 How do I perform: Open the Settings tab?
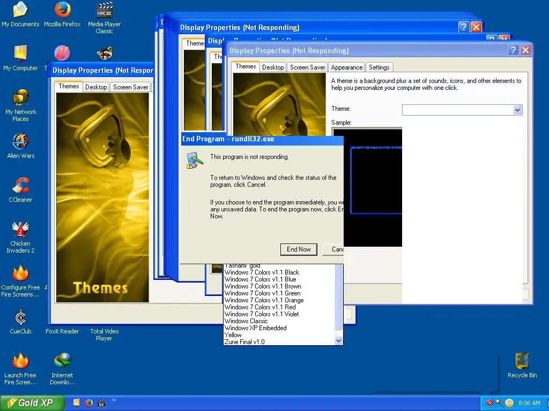pyautogui.click(x=379, y=67)
